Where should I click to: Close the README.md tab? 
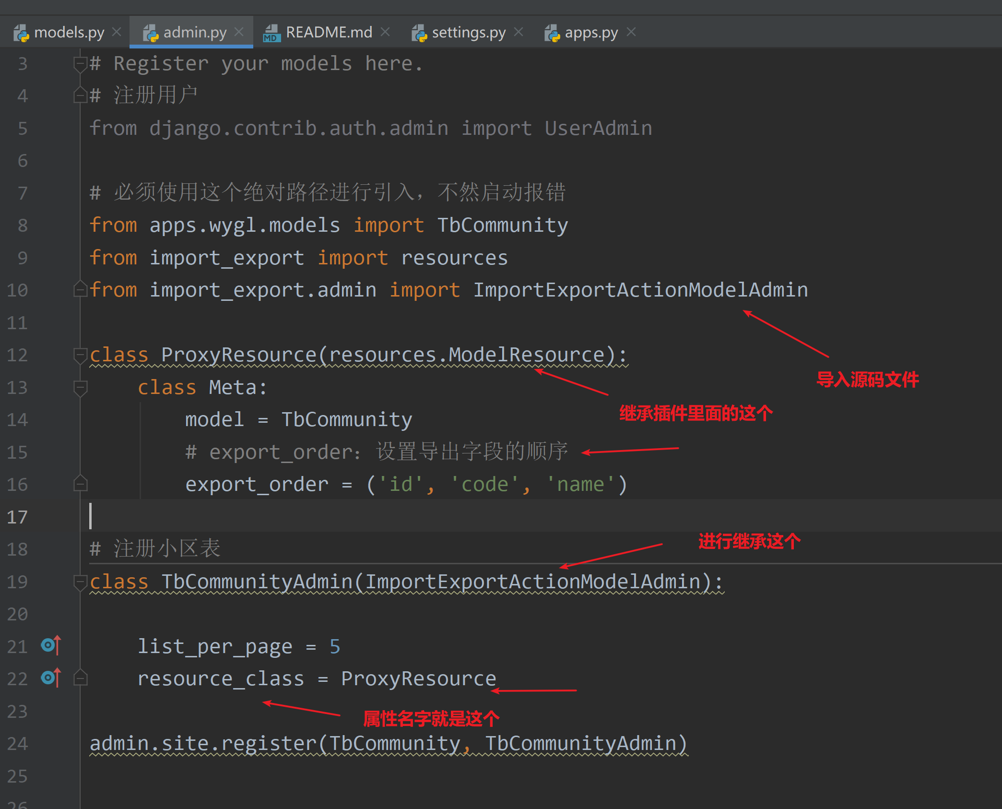[385, 32]
